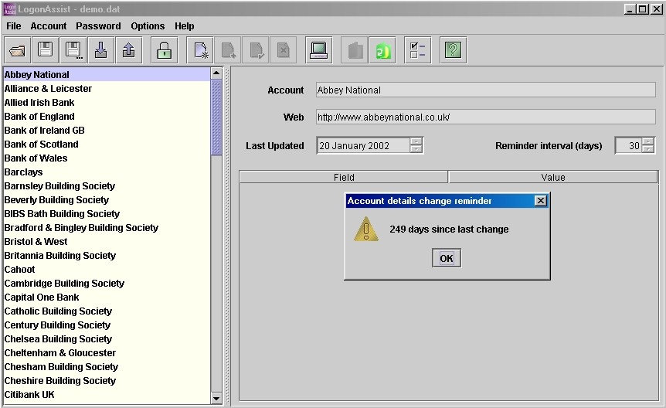
Task: Select Bank of England in the list
Action: pyautogui.click(x=107, y=117)
